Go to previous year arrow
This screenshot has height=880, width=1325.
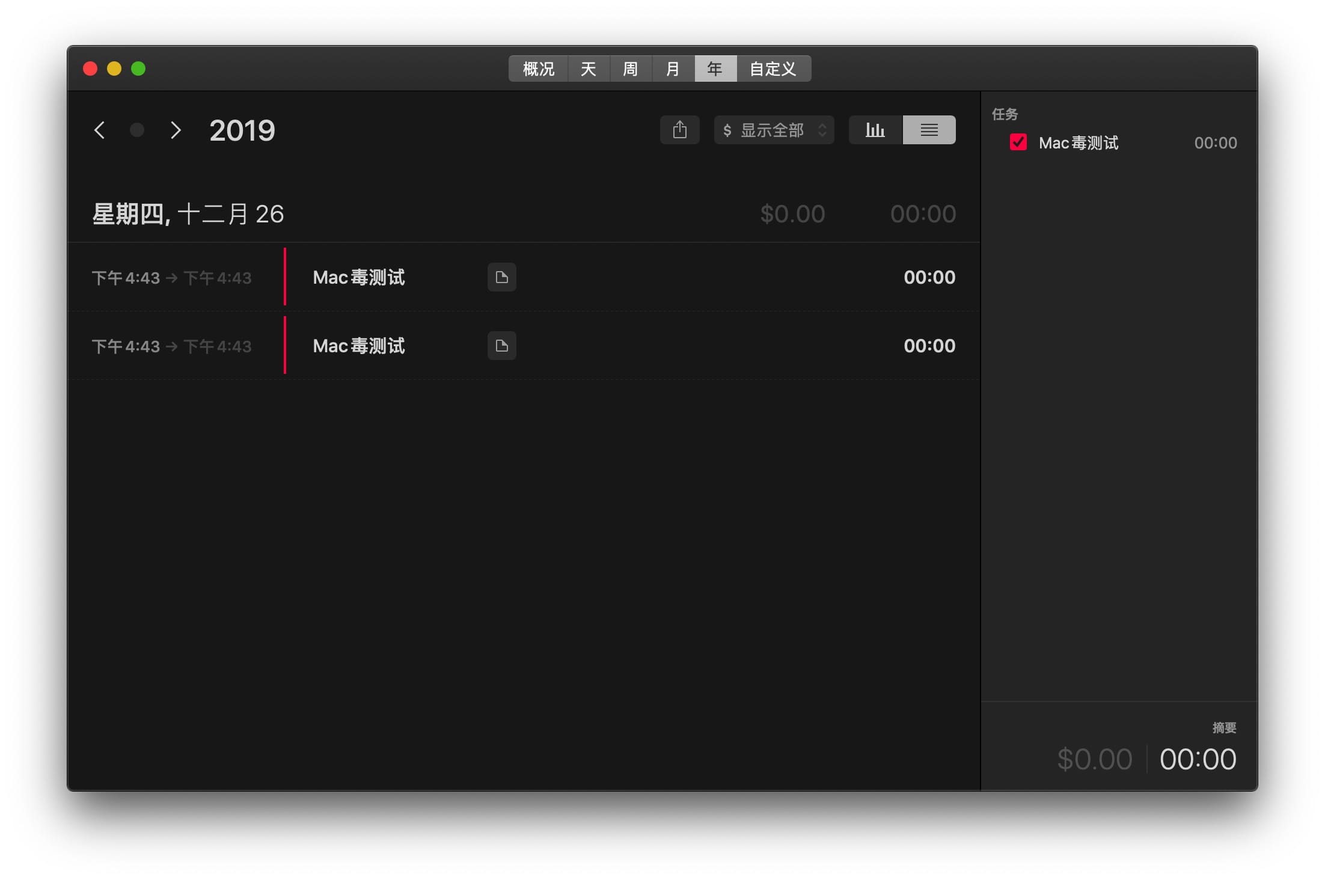click(x=100, y=130)
